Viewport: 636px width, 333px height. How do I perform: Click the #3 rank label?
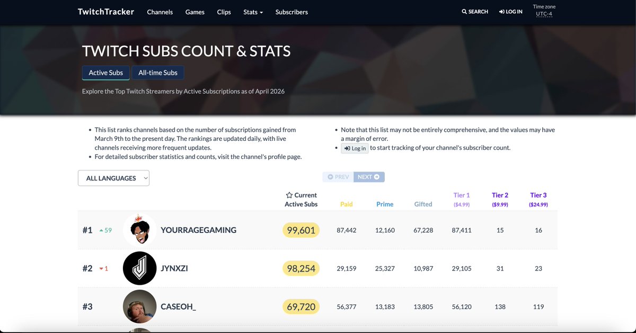pos(87,307)
